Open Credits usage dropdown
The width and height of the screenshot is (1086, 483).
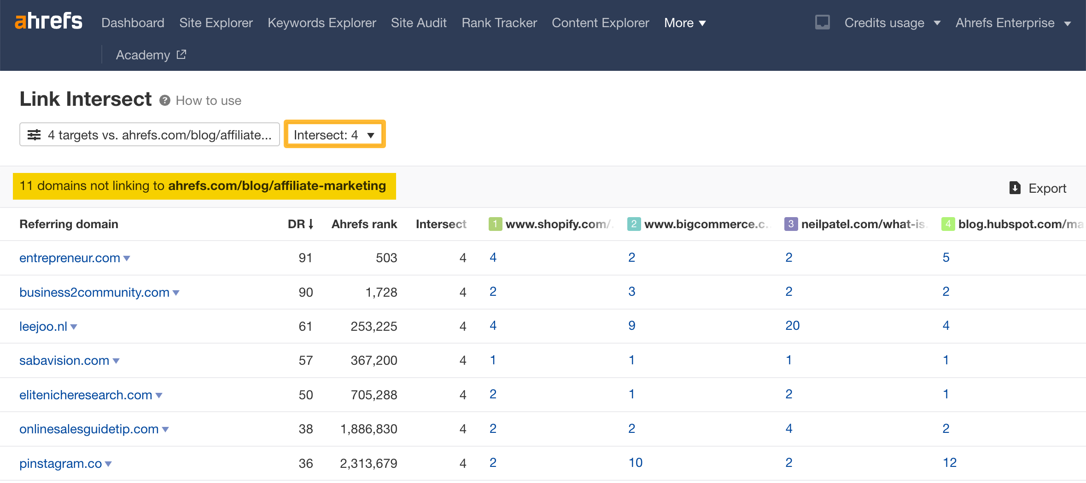(x=892, y=23)
